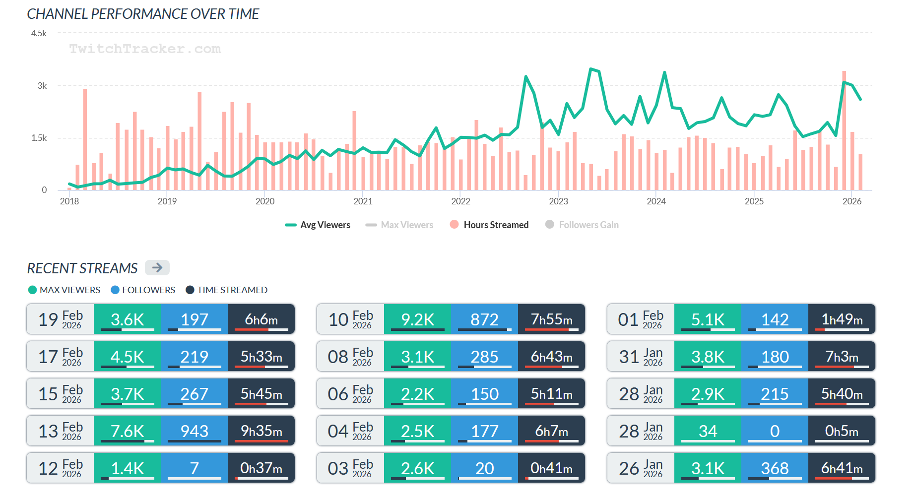Click 215 followers on 28 Jan
Viewport: 914px width, 501px height.
point(775,393)
